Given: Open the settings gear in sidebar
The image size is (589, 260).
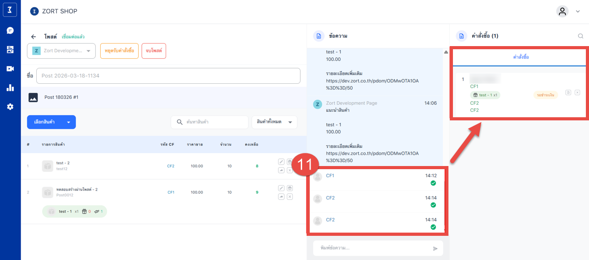Looking at the screenshot, I should click(x=10, y=107).
